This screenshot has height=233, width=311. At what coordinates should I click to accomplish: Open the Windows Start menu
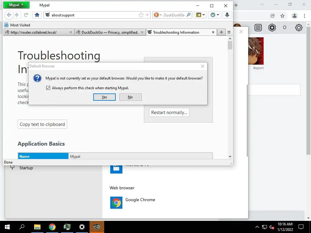7,227
